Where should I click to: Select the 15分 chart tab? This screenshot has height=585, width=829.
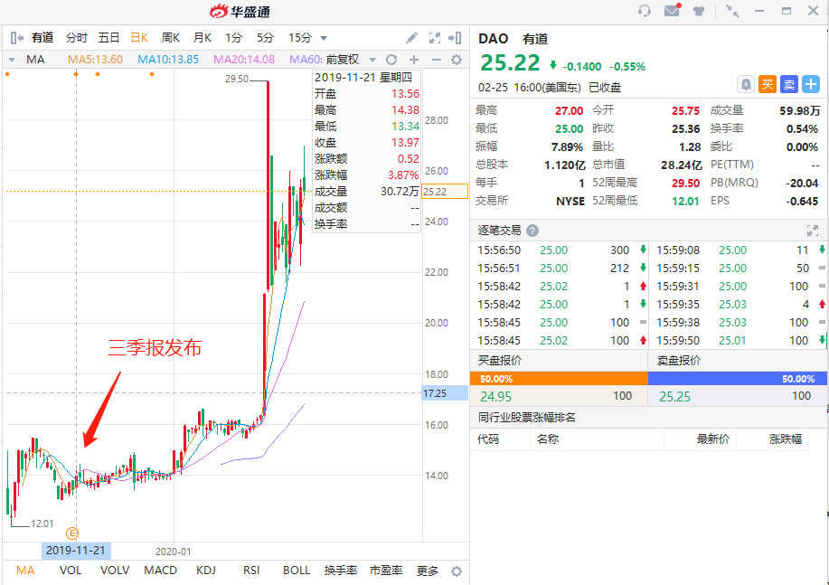300,38
